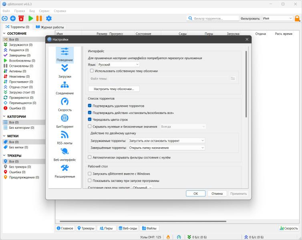Viewport: 302px width, 240px height.
Task: Open the Трекеры bottom panel tab
Action: [86, 228]
